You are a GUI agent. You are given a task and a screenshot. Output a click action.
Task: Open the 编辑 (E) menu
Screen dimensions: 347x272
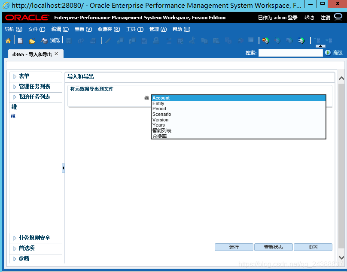tap(60, 29)
